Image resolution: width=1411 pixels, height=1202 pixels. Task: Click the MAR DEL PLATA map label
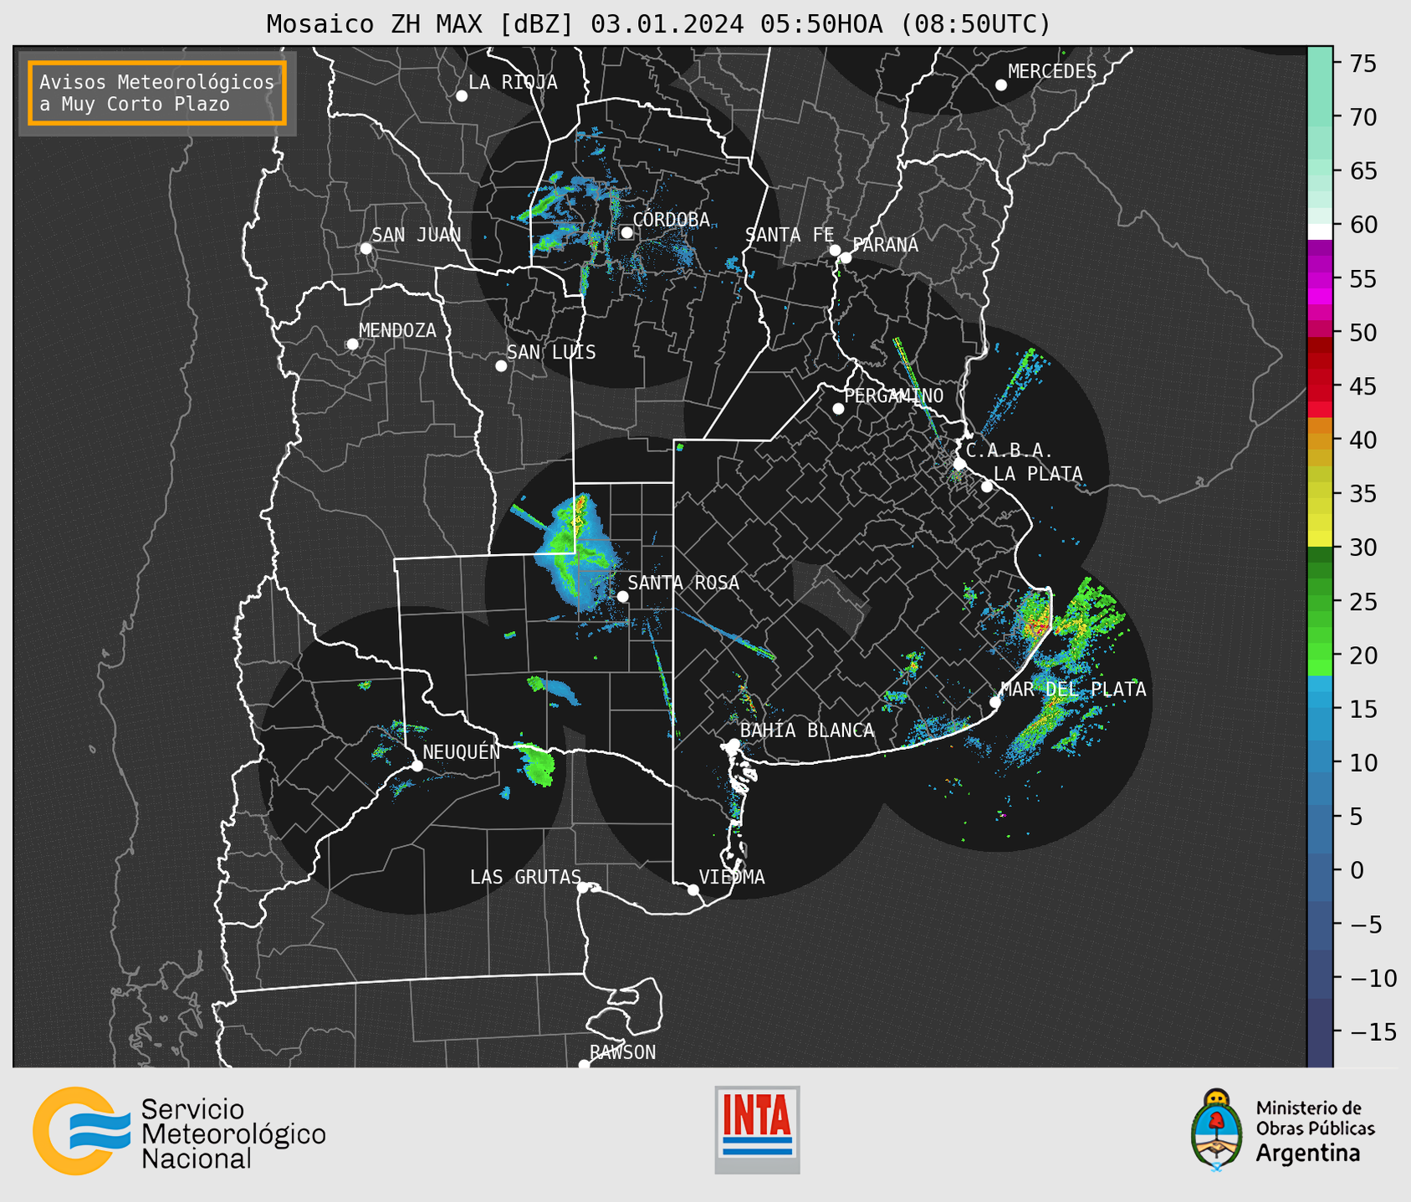tap(1073, 690)
